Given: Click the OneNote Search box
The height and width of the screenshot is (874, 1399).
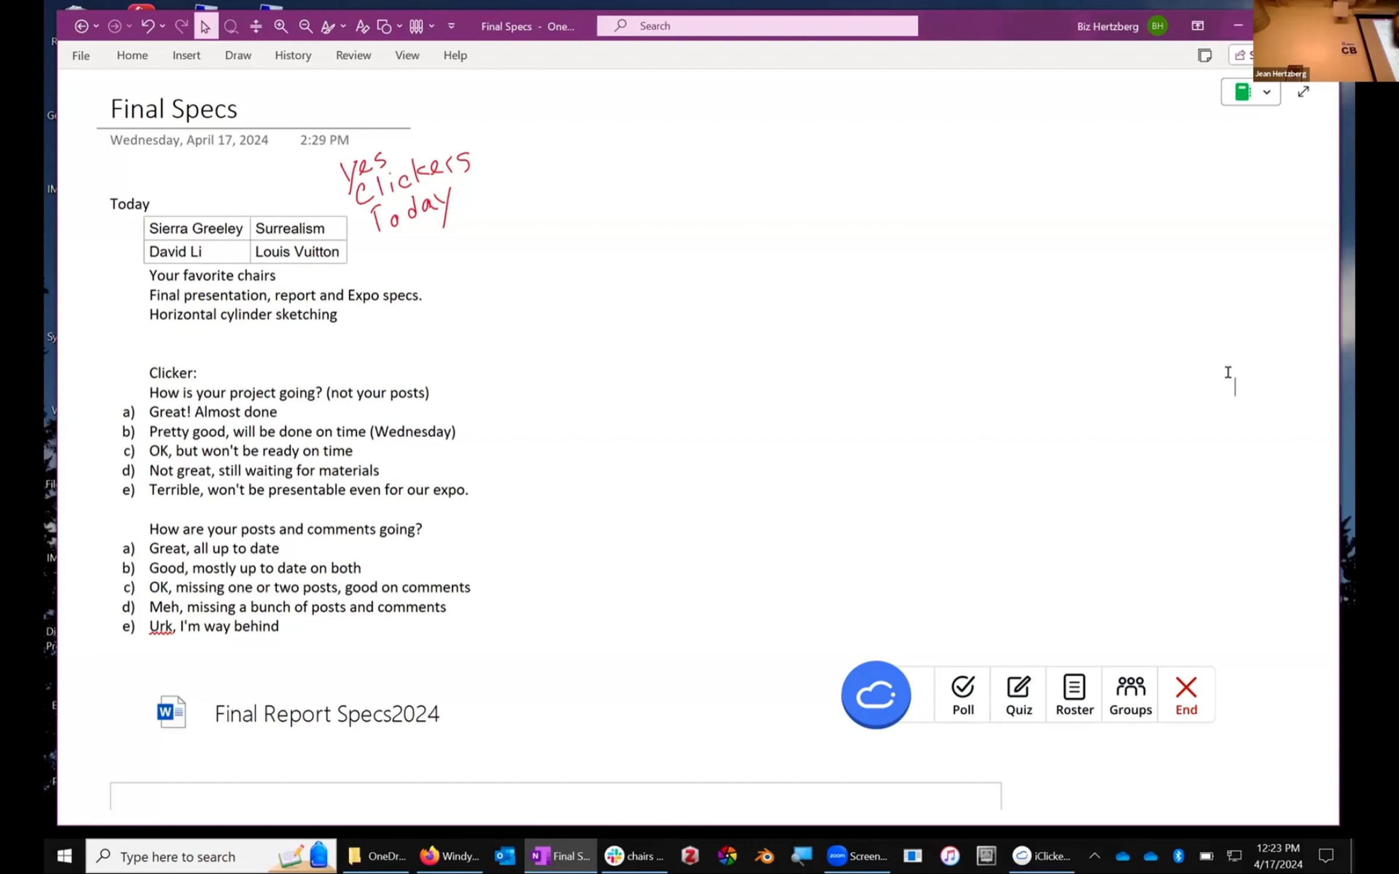Looking at the screenshot, I should (757, 26).
